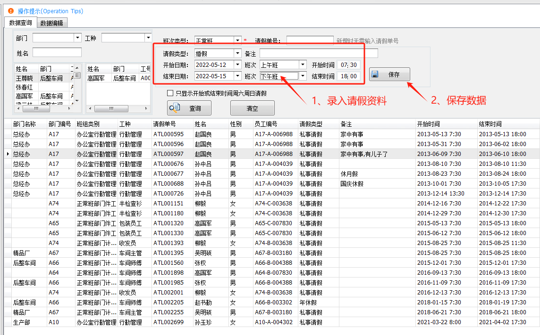Switch to the 数据查询 tab
Image resolution: width=540 pixels, height=335 pixels.
[x=21, y=23]
